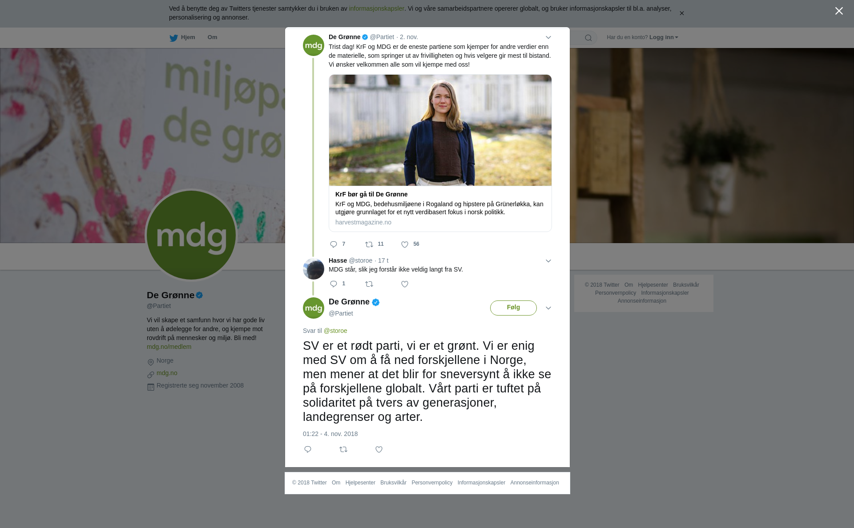The height and width of the screenshot is (528, 854).
Task: Like Hasse's tweet about SV
Action: click(x=405, y=284)
